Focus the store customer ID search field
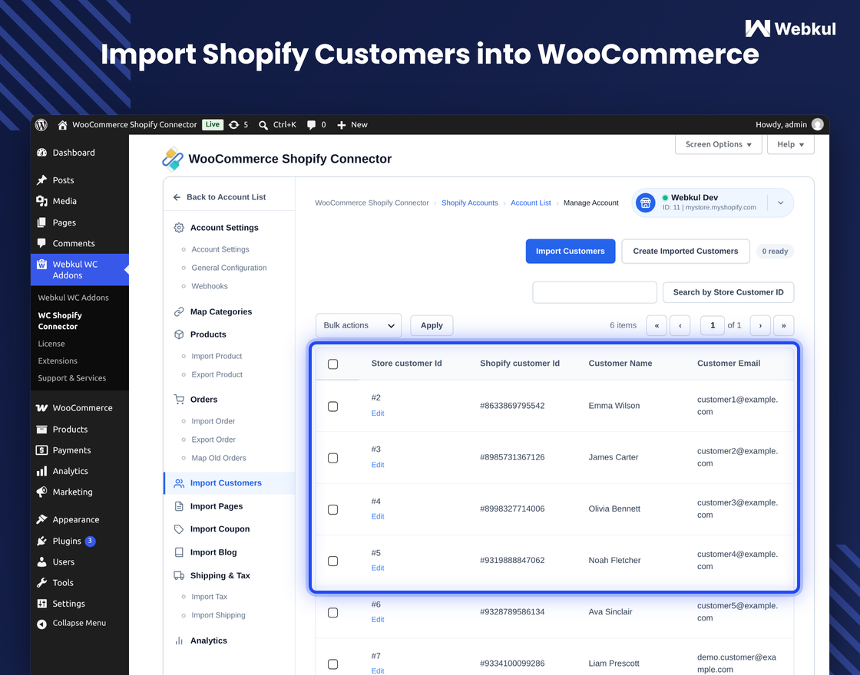Viewport: 860px width, 675px height. click(x=594, y=292)
